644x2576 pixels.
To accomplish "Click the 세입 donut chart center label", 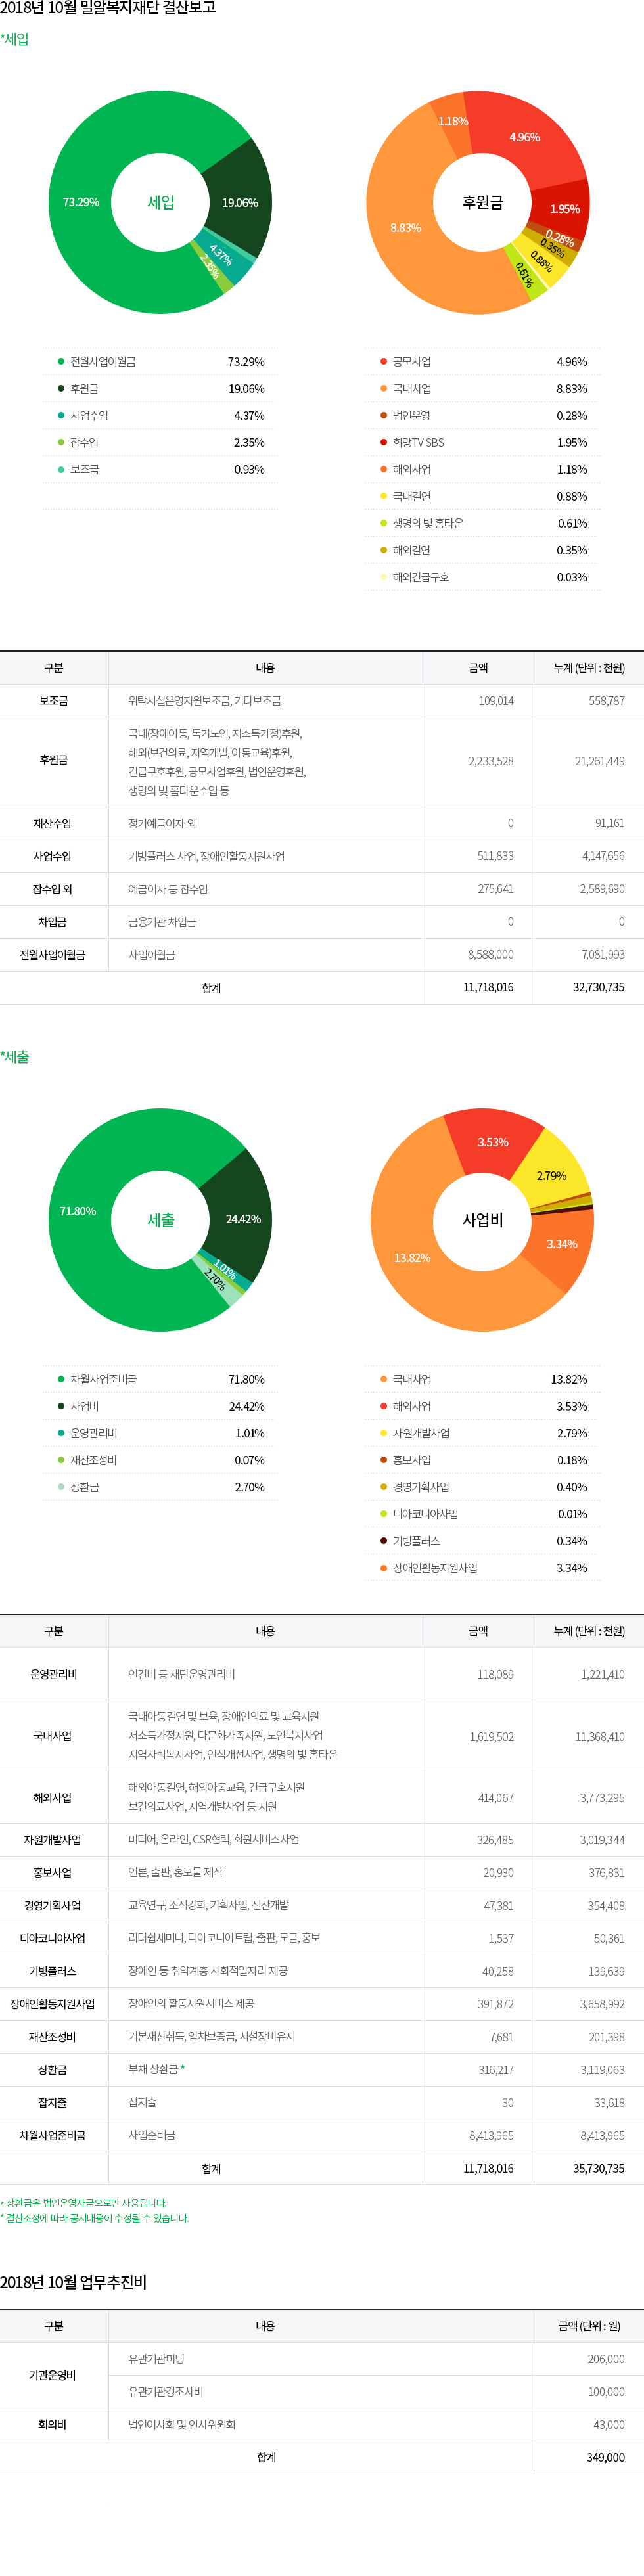I will 160,203.
